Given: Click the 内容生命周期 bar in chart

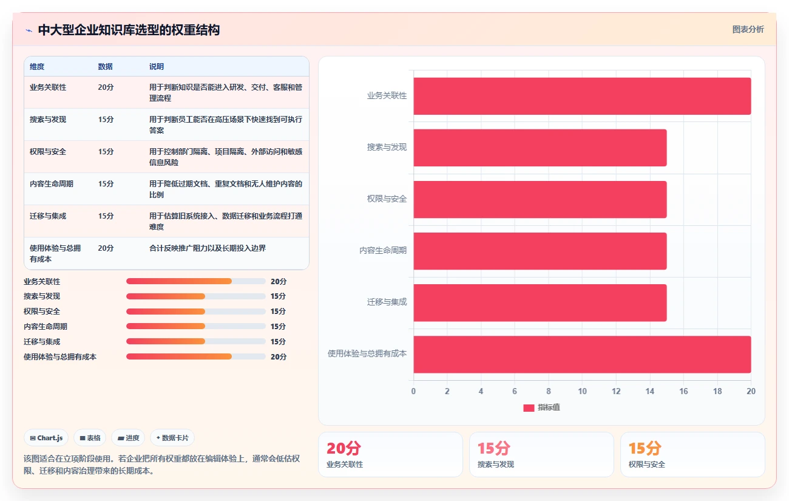Looking at the screenshot, I should 540,251.
